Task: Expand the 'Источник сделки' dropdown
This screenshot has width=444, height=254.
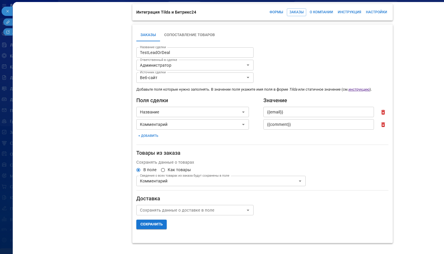Action: coord(195,78)
